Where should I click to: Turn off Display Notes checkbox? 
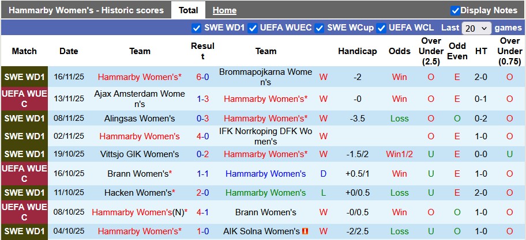(455, 10)
